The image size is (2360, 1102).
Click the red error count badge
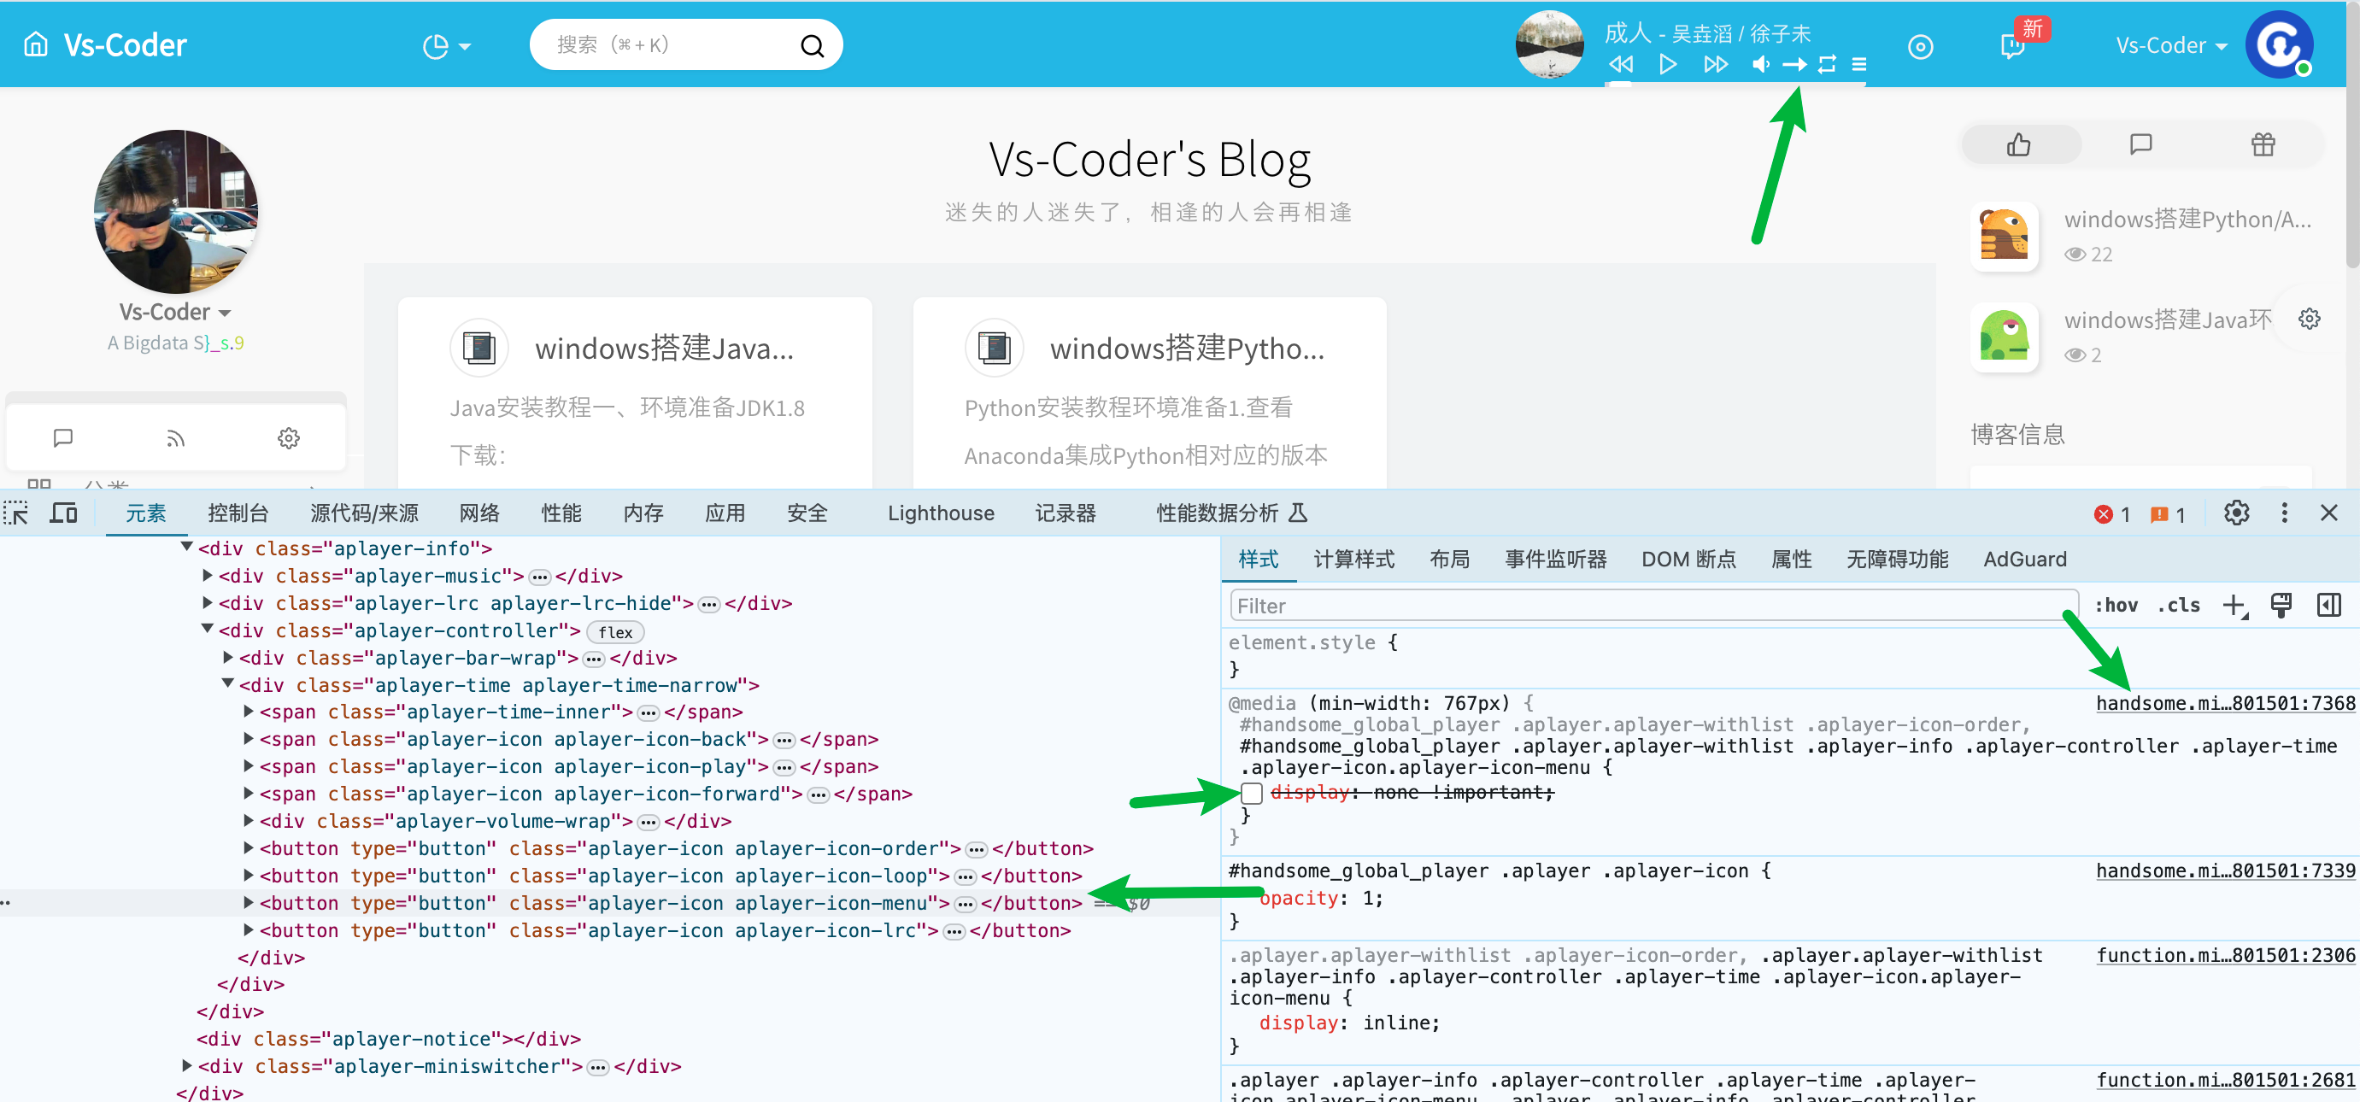click(x=2111, y=515)
